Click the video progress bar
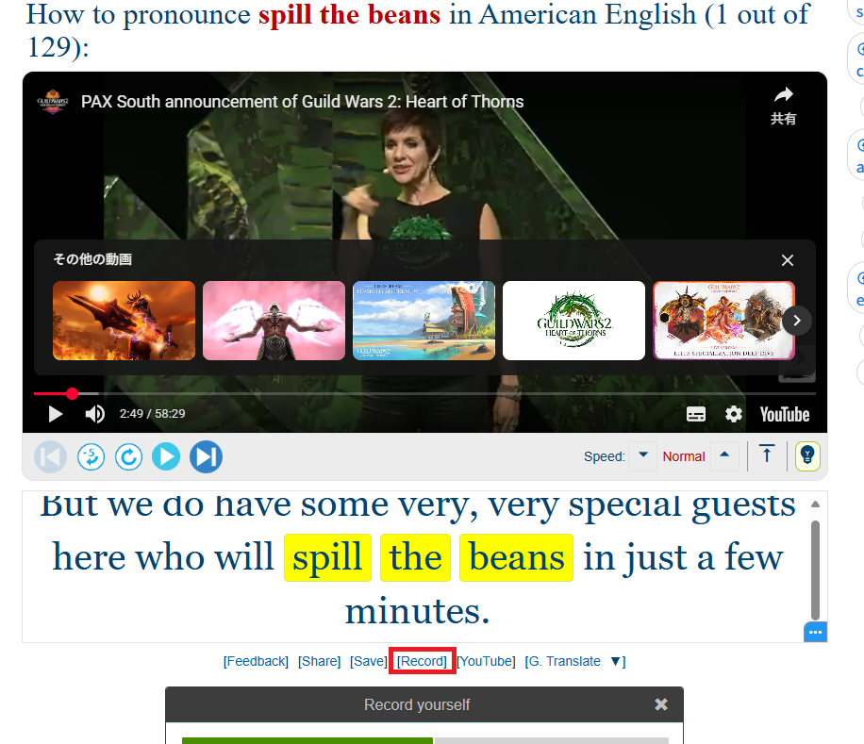Viewport: 864px width, 744px height. [424, 394]
